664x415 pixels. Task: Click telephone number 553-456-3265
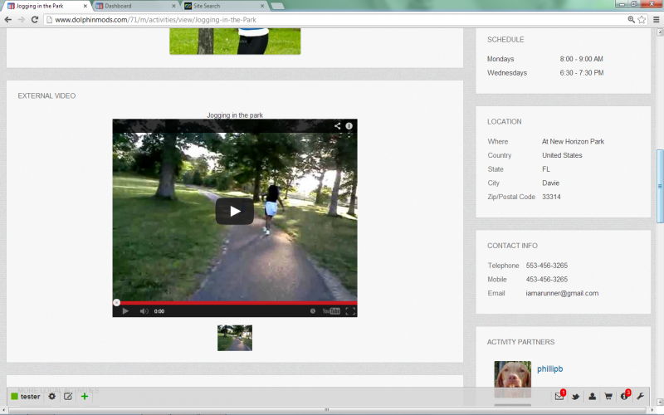click(547, 266)
